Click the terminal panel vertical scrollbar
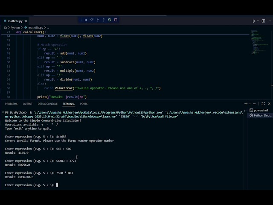The image size is (273, 205). pyautogui.click(x=244, y=150)
